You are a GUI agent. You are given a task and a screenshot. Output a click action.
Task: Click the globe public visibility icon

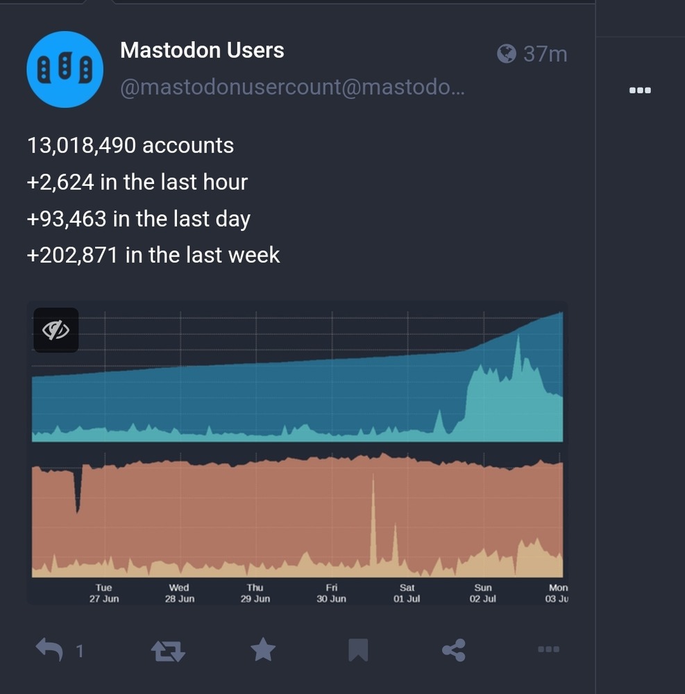[506, 54]
